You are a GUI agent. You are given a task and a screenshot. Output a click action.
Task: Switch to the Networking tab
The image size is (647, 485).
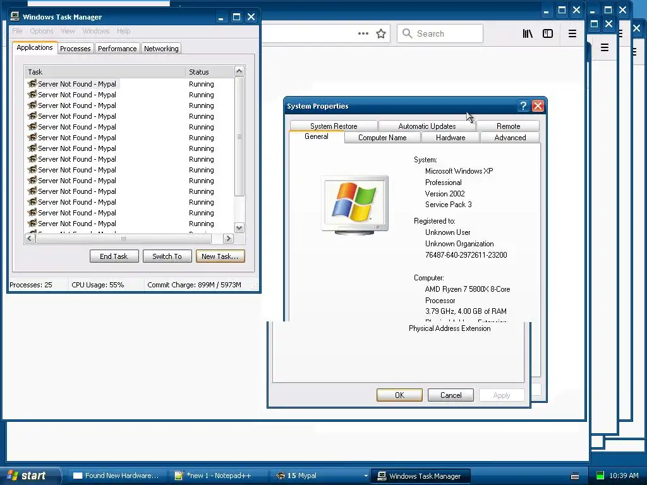coord(161,49)
